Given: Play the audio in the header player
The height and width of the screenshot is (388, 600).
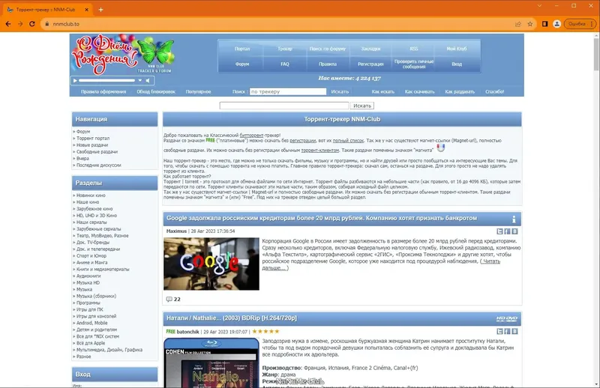Looking at the screenshot, I should (75, 81).
